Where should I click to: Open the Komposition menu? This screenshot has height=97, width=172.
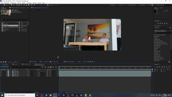coord(13,3)
